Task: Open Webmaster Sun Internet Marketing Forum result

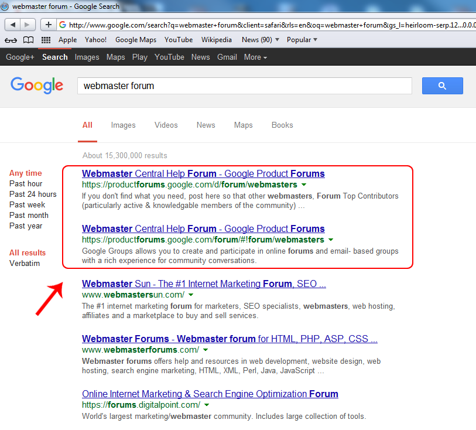Action: (x=204, y=284)
